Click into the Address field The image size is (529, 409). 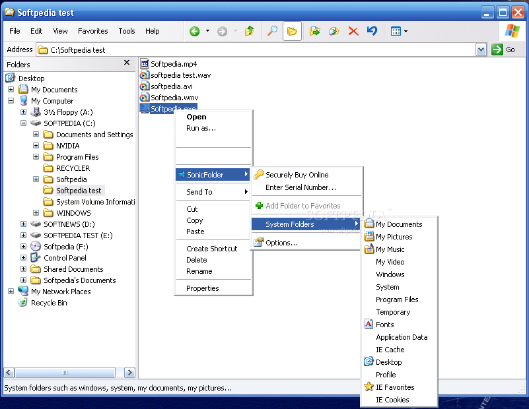[256, 50]
